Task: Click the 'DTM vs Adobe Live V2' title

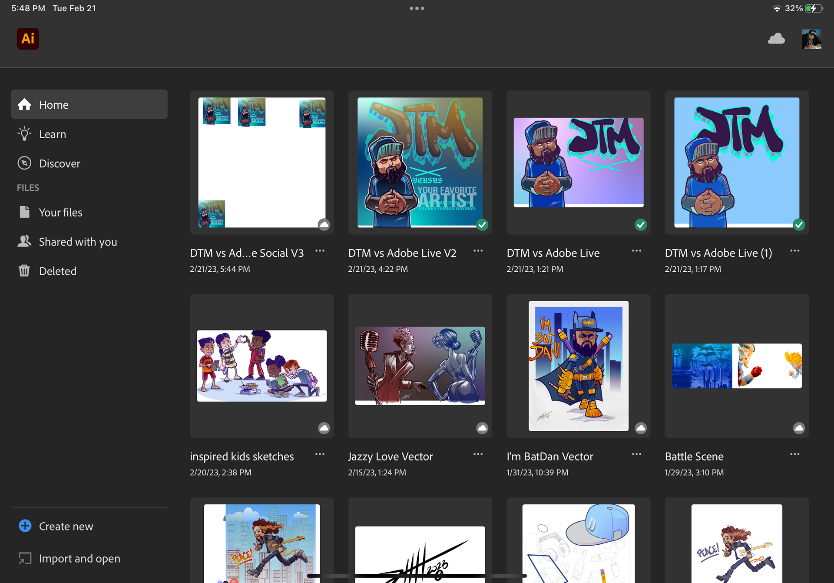Action: pyautogui.click(x=402, y=253)
